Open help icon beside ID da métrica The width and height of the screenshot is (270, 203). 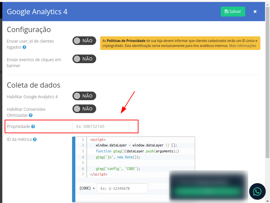35,140
